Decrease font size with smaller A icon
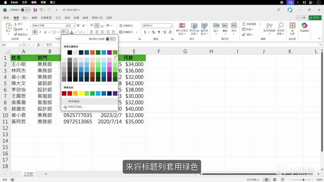 [84, 26]
